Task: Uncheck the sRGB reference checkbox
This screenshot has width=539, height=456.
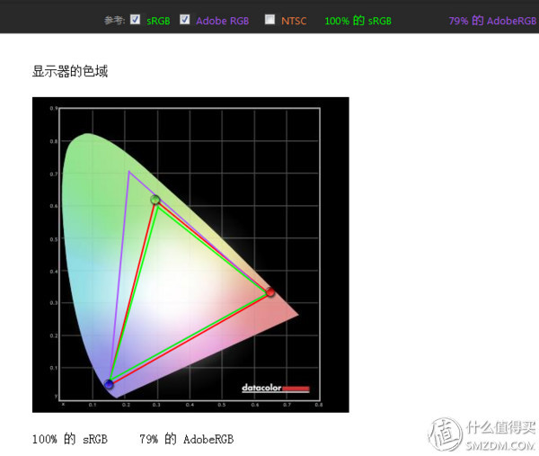Action: (135, 19)
